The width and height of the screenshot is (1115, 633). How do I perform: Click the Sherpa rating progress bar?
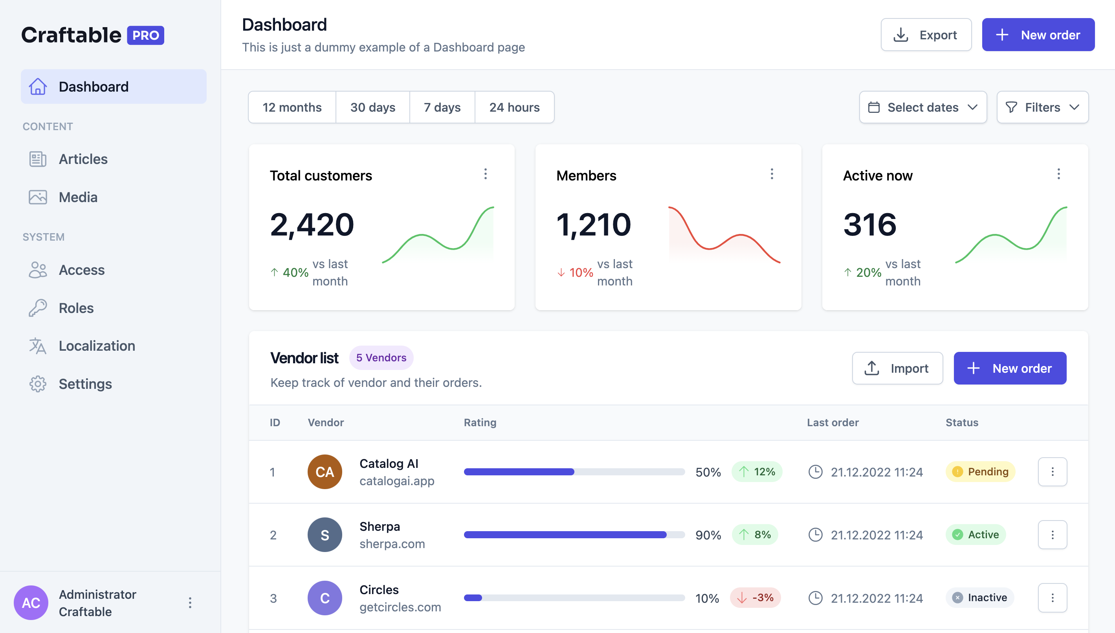point(574,535)
